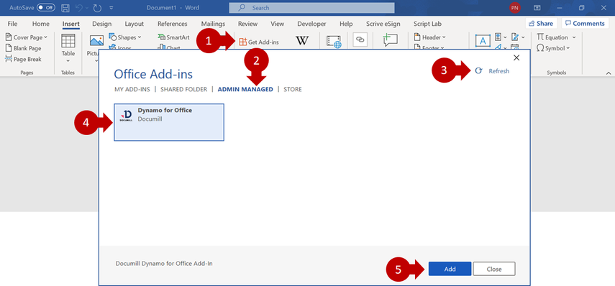Switch to the STORE tab

[293, 89]
